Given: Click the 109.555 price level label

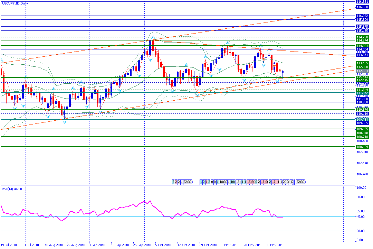Looking at the screenshot, I should [x=362, y=123].
